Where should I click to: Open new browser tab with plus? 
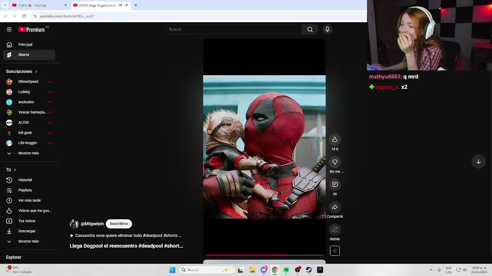136,5
